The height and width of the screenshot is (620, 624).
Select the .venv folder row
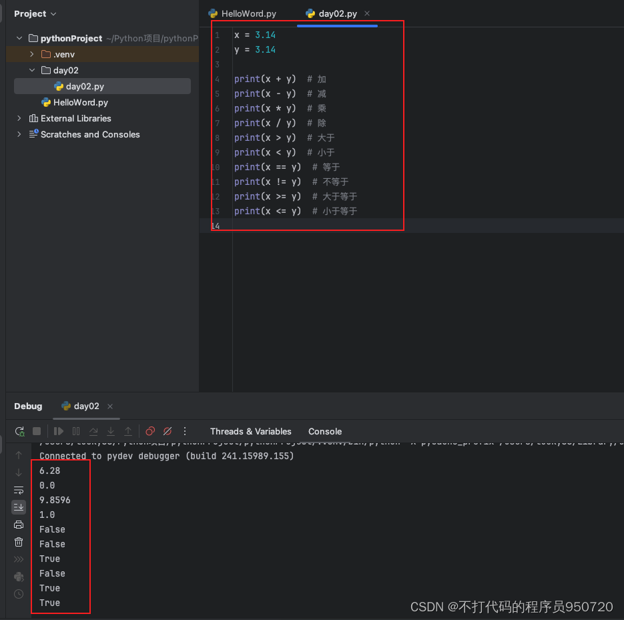pyautogui.click(x=102, y=54)
